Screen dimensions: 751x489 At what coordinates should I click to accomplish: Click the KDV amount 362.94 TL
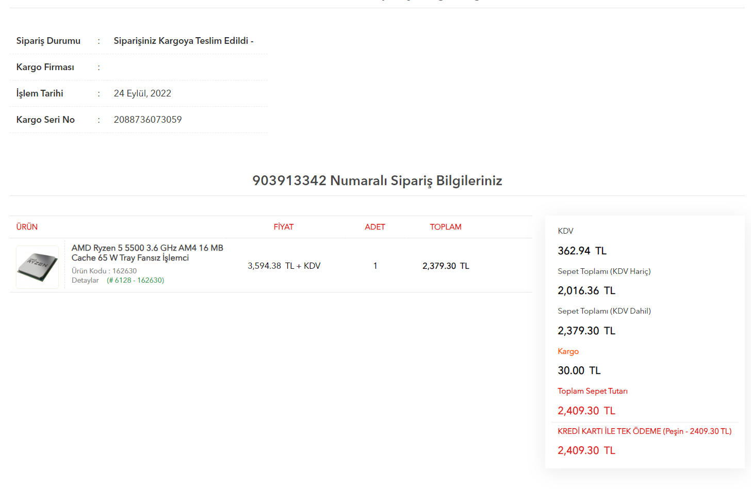(582, 251)
